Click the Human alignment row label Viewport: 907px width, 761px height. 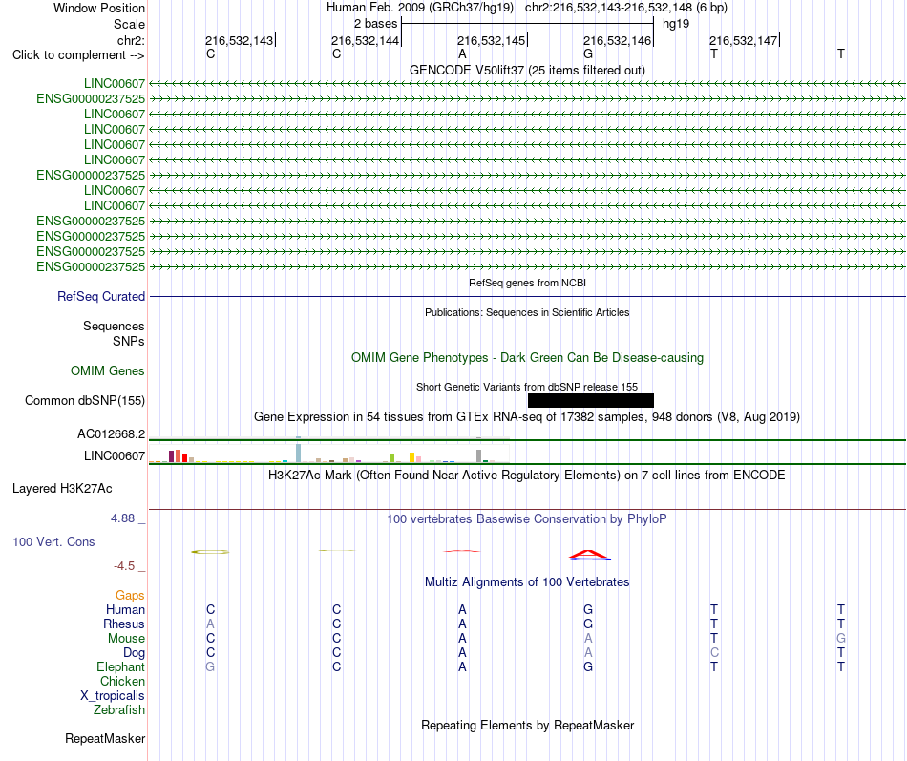point(125,609)
